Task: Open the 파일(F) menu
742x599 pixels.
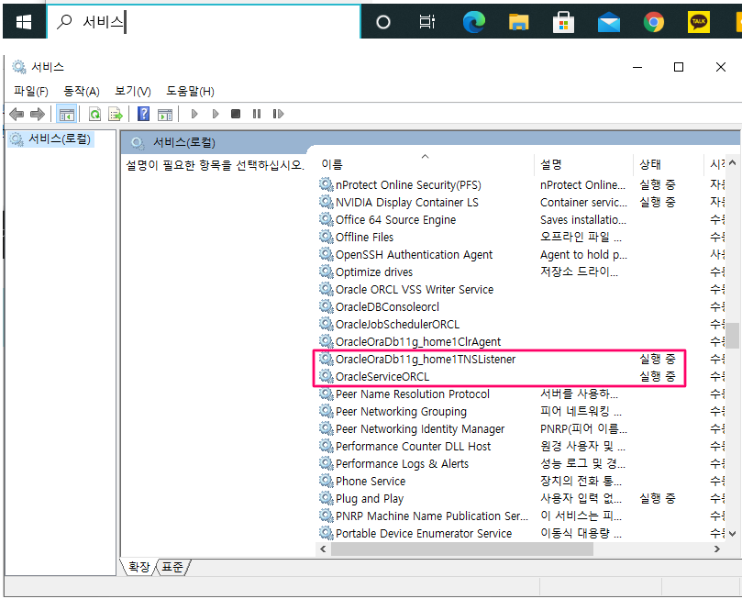Action: [31, 91]
